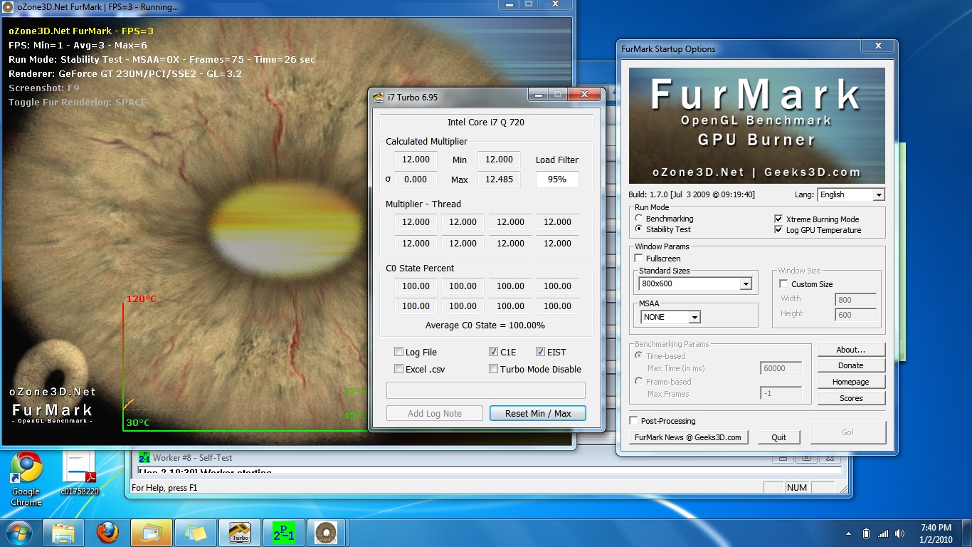Open the Homepage button
Screen dimensions: 972x547
[851, 382]
